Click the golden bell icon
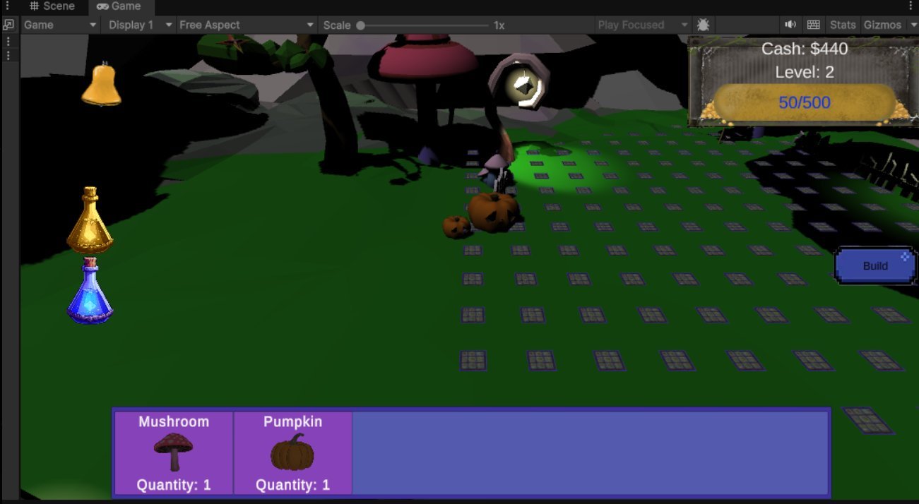Viewport: 919px width, 504px height. pyautogui.click(x=101, y=85)
